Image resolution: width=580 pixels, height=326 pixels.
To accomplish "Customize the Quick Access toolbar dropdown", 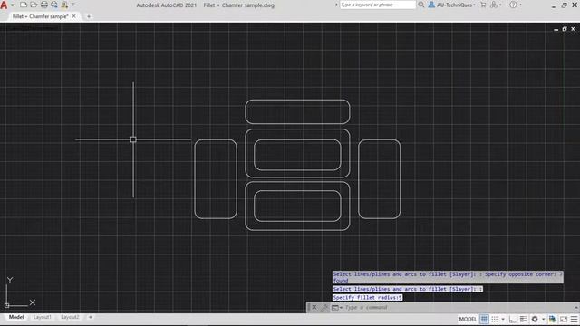I will [73, 5].
